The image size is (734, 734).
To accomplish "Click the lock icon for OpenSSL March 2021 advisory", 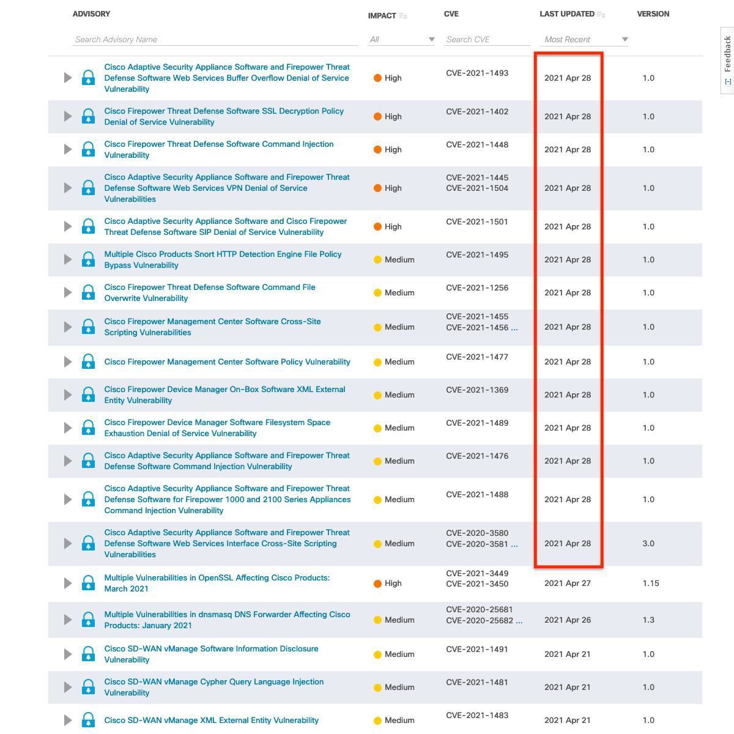I will coord(88,583).
